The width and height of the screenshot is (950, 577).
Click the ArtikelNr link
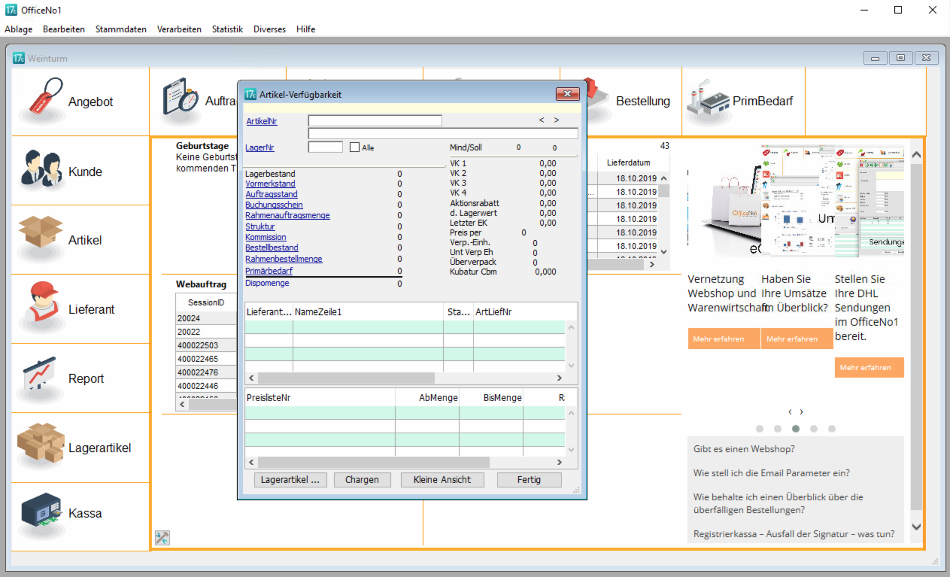261,121
